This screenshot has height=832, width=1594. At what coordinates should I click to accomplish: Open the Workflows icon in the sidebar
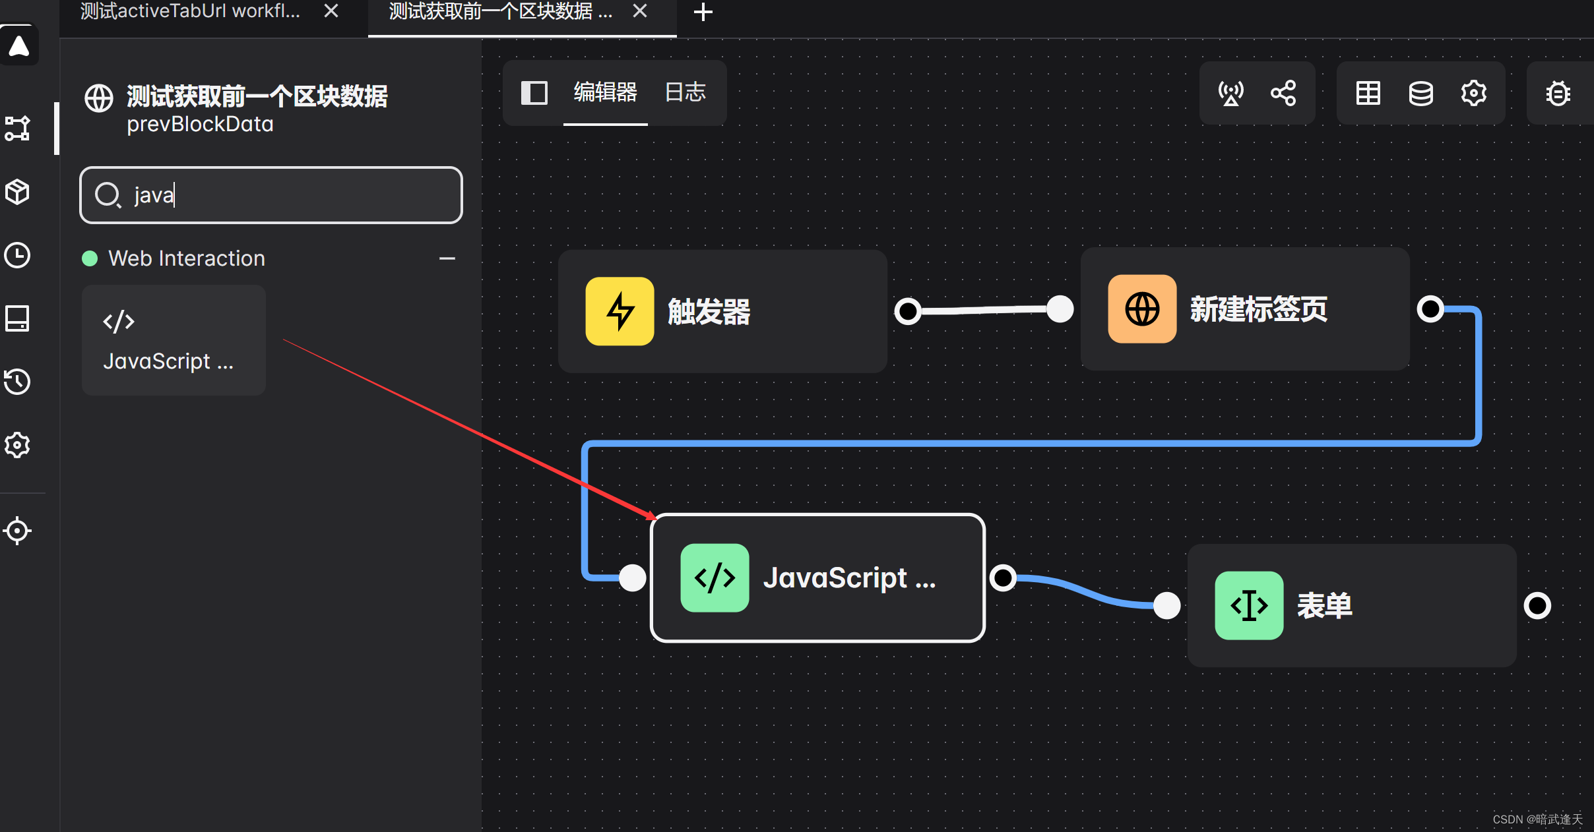17,129
